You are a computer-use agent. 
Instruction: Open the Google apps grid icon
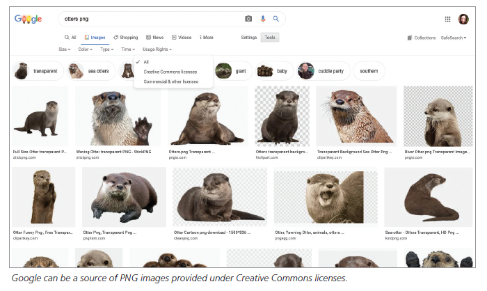click(447, 19)
